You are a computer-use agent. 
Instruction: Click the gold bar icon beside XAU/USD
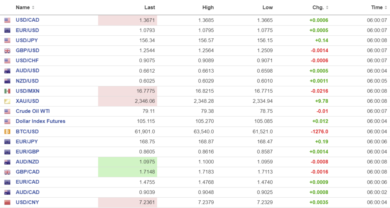click(7, 101)
